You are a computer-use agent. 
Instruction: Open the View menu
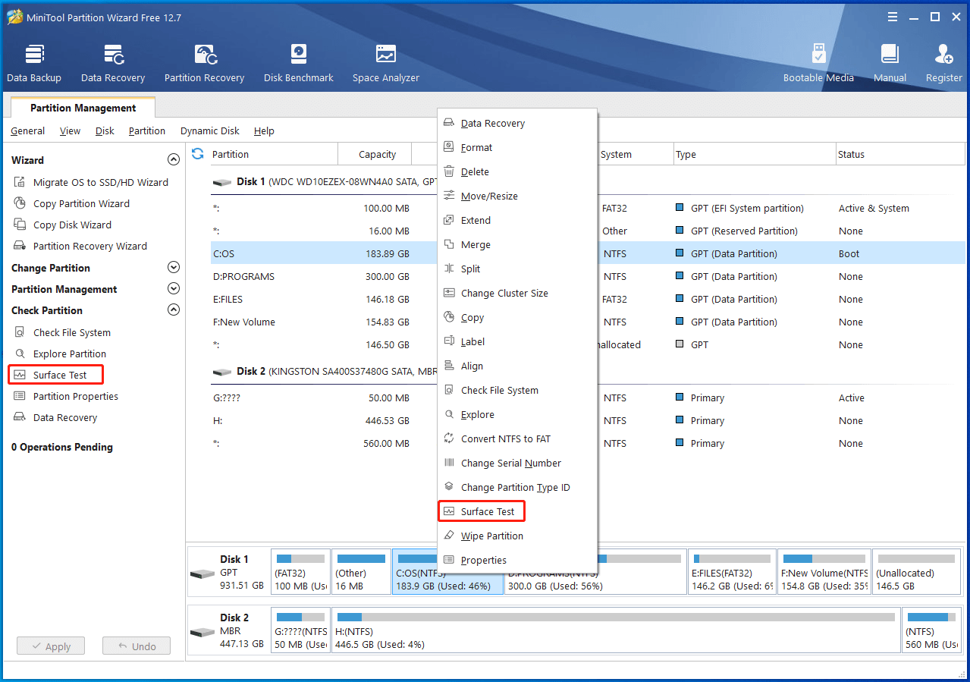[x=70, y=131]
